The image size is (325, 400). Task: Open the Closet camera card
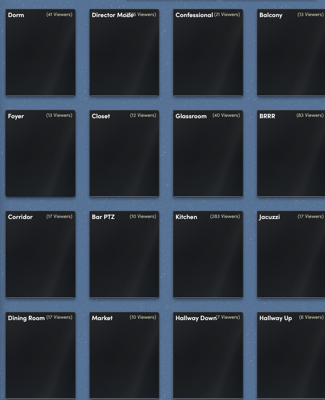tap(124, 153)
